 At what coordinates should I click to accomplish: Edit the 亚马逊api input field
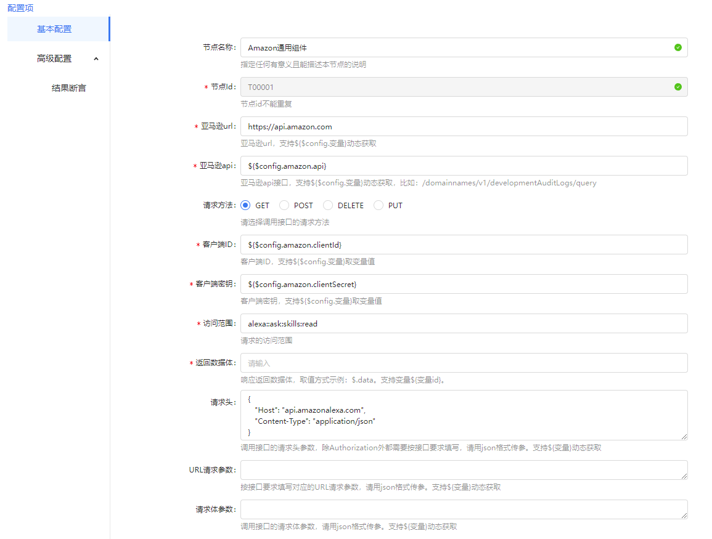pyautogui.click(x=464, y=166)
